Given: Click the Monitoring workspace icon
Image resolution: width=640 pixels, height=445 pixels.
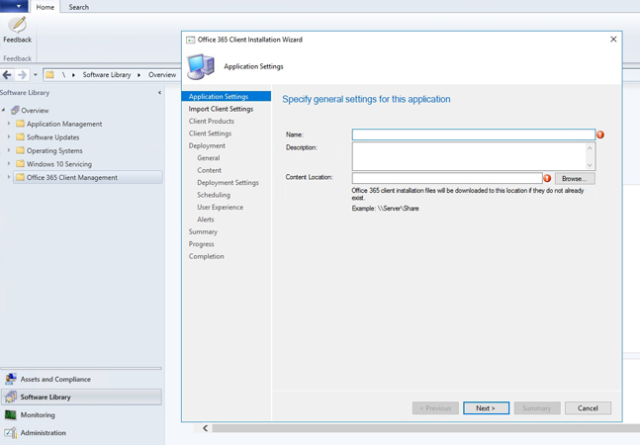Looking at the screenshot, I should point(11,414).
